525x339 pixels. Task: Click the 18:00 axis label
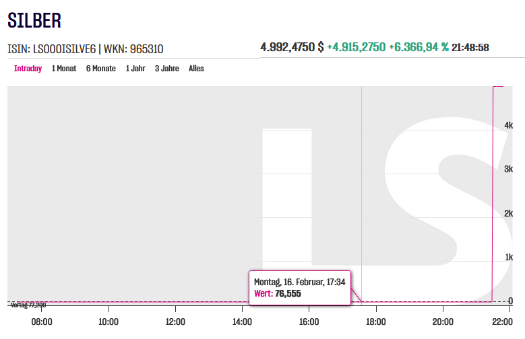click(x=375, y=322)
